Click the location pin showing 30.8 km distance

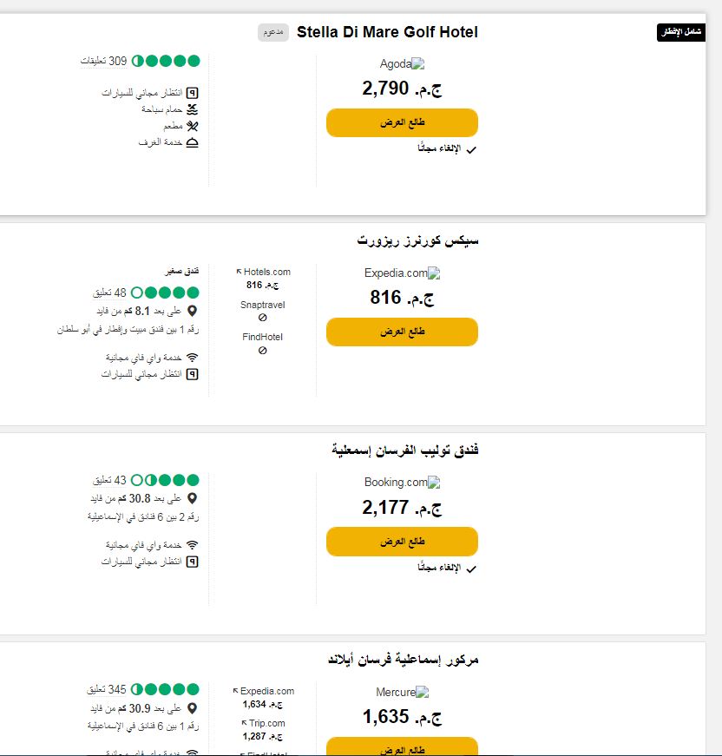193,498
